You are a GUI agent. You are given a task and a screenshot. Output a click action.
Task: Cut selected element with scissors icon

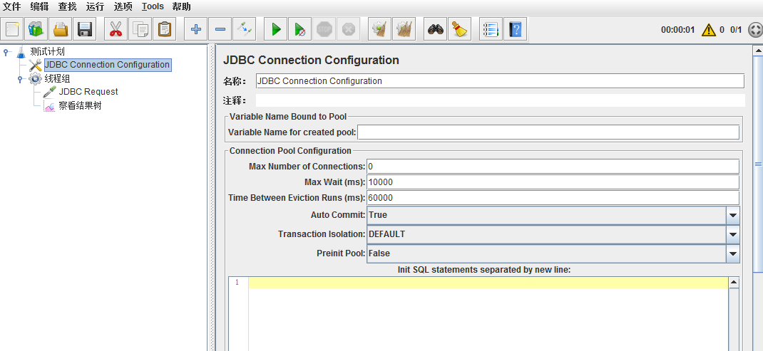(x=116, y=30)
